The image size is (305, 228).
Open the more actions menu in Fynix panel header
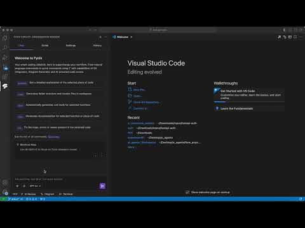pos(105,37)
